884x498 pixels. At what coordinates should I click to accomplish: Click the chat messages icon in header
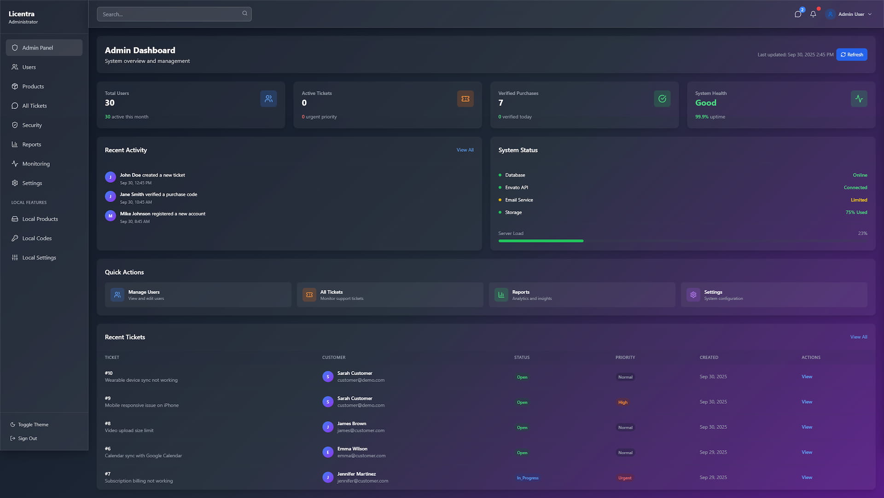(x=797, y=14)
